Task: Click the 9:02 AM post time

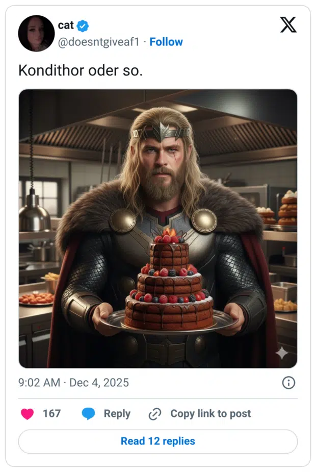Action: click(x=39, y=383)
